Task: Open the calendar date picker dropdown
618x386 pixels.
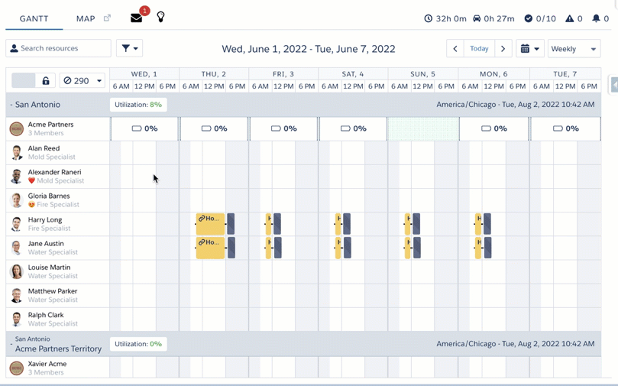Action: click(x=530, y=49)
